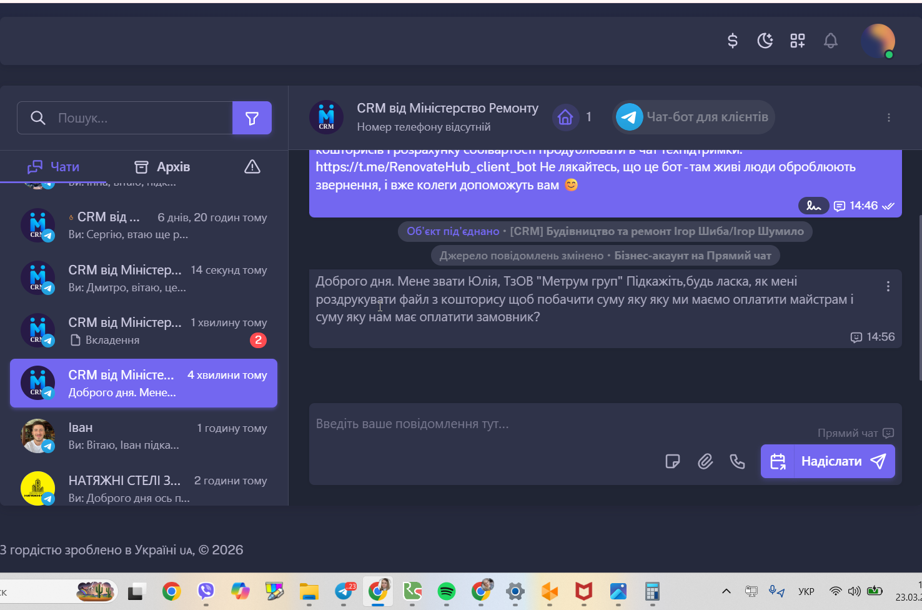Attach a file with paperclip icon
The image size is (922, 610).
[705, 461]
